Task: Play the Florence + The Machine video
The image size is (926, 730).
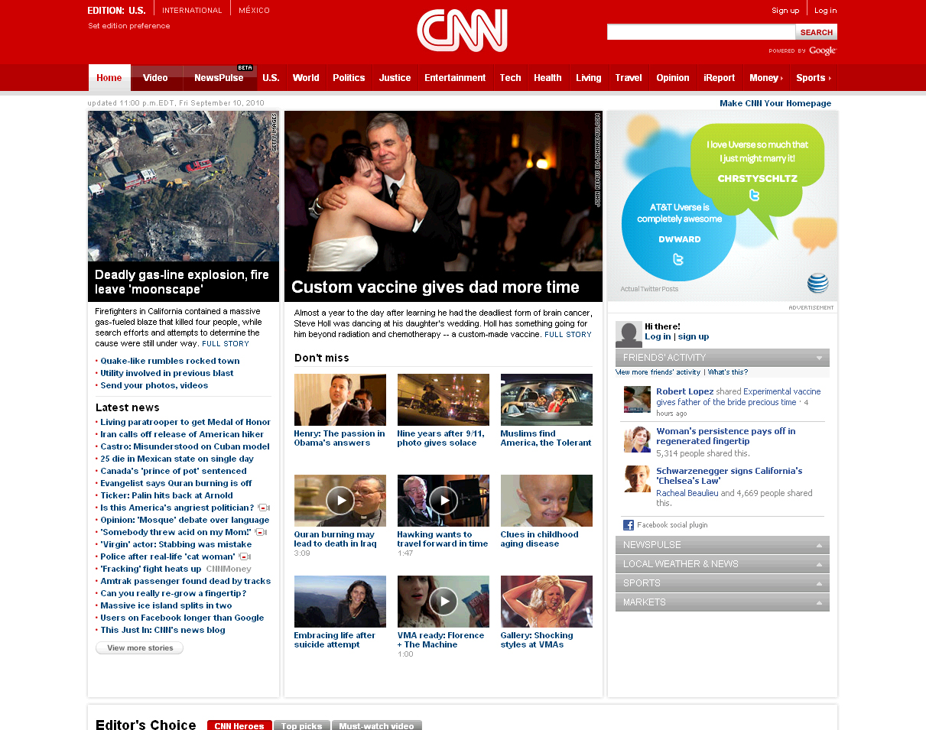Action: [x=443, y=602]
